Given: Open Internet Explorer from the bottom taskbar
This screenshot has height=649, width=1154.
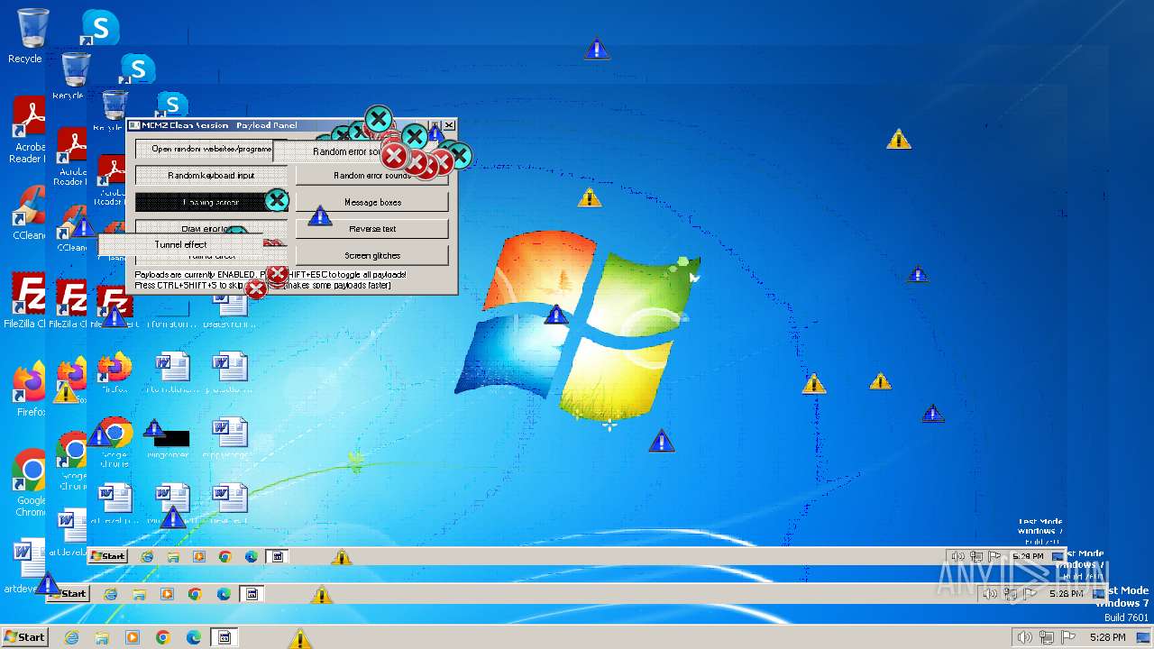Looking at the screenshot, I should [71, 637].
